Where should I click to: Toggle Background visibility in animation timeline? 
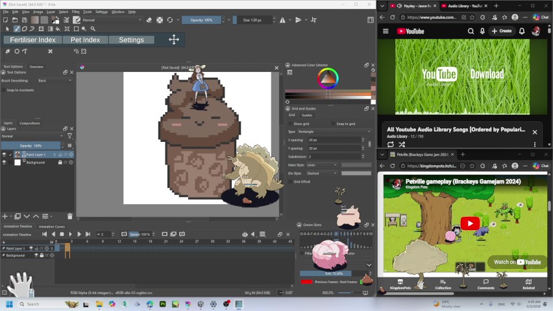(36, 255)
